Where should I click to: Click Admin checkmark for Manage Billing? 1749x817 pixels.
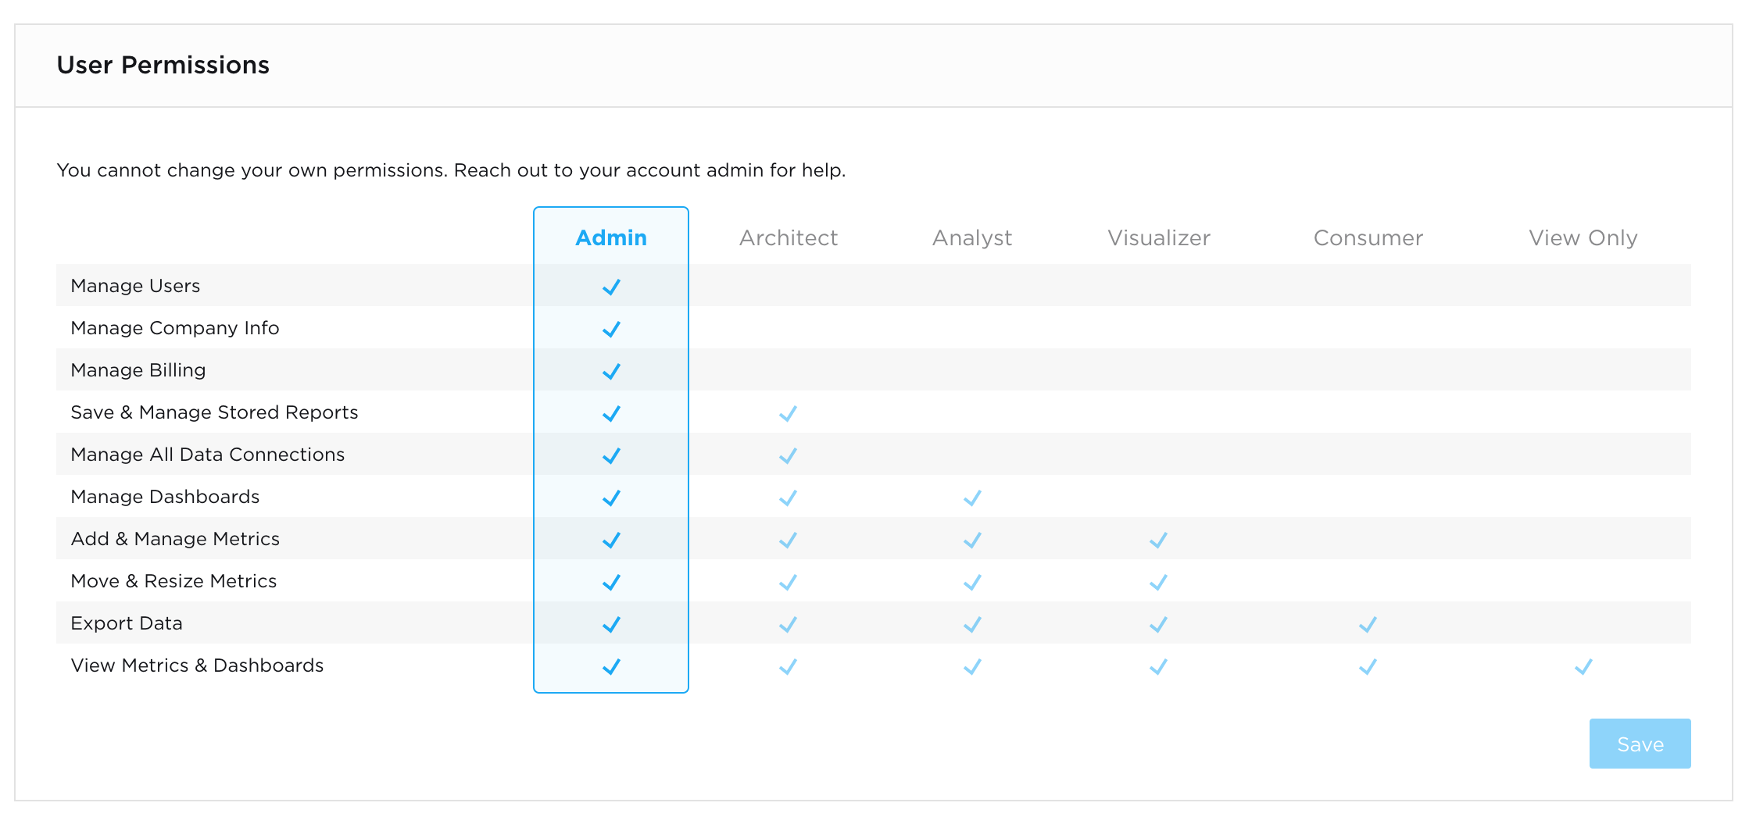(611, 371)
